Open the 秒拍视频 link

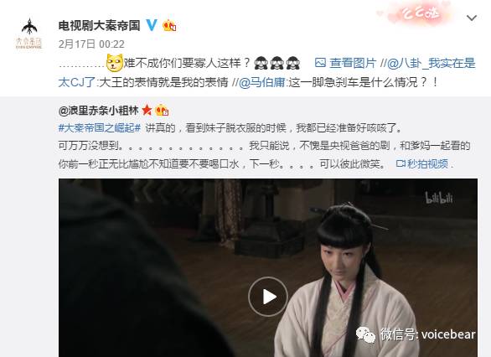(x=427, y=163)
